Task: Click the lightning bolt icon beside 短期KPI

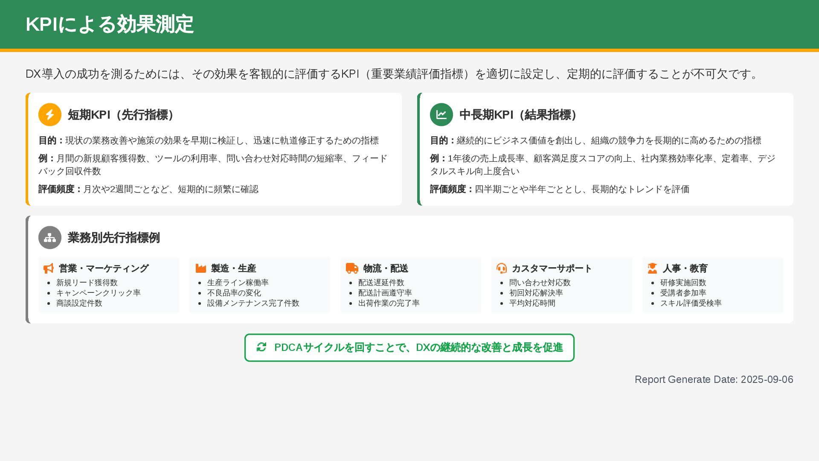Action: 50,115
